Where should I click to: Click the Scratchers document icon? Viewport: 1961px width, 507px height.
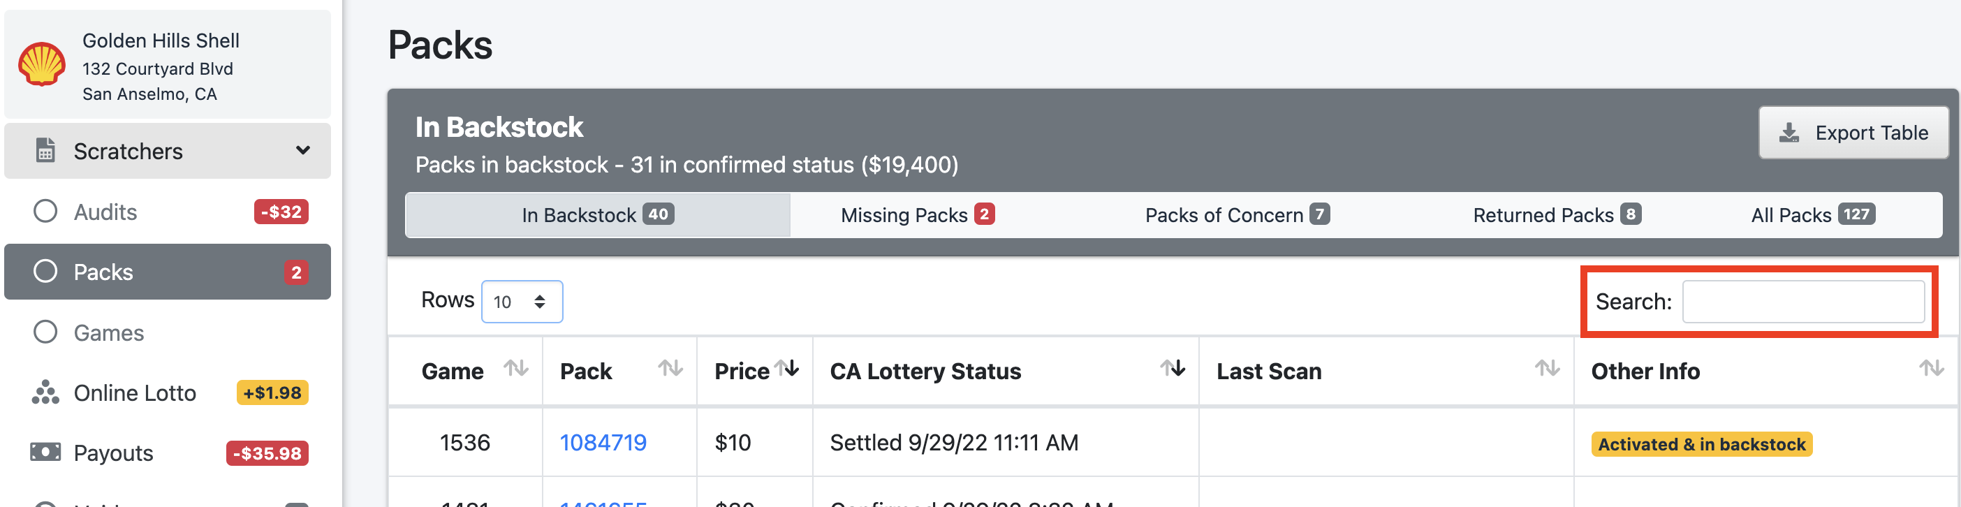[45, 151]
